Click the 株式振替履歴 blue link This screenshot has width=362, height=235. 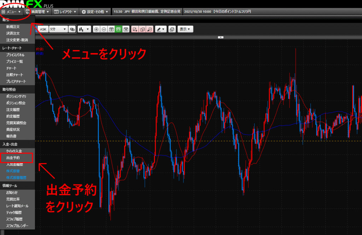16,178
